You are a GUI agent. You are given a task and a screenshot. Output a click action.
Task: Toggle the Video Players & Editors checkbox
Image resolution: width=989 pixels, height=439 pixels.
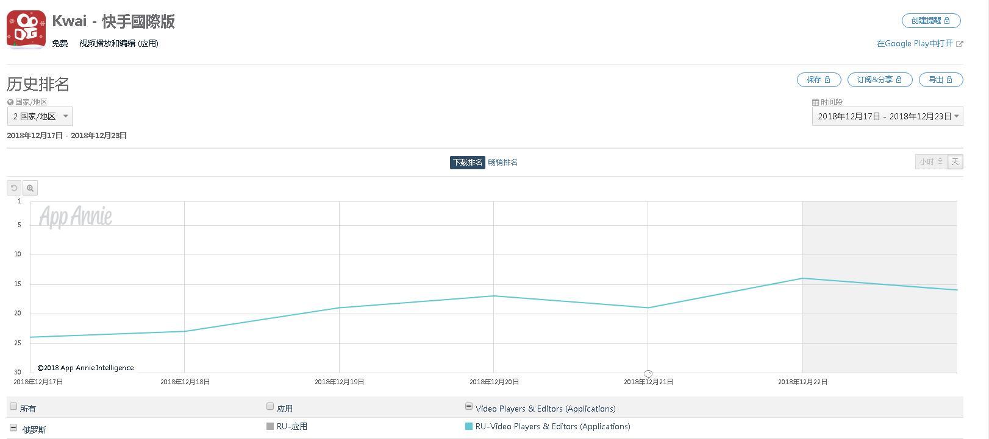click(x=469, y=406)
